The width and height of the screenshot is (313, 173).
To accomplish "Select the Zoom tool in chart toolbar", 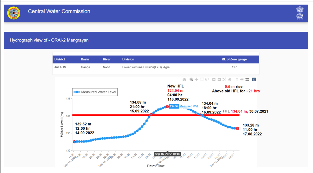I will (x=191, y=80).
